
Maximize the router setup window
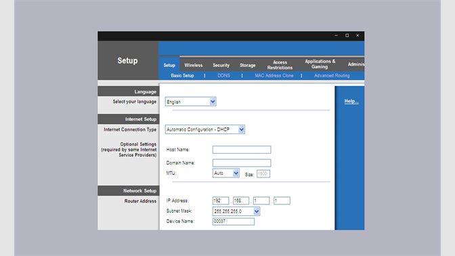tap(347, 35)
